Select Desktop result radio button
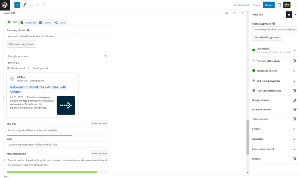299x178 pixels. point(30,68)
